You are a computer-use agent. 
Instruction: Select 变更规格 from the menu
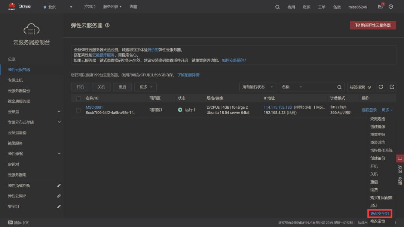pos(378,119)
